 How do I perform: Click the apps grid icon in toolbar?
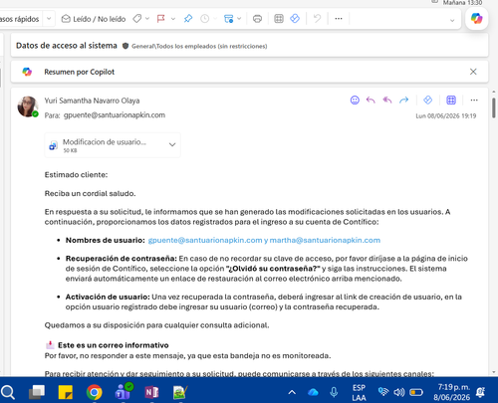279,19
